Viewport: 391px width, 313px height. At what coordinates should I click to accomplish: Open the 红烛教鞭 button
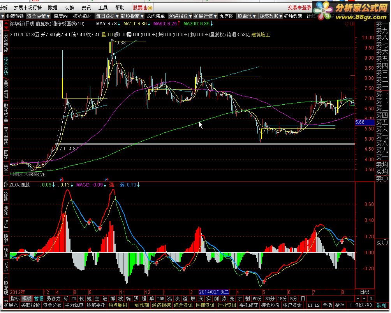(293, 16)
